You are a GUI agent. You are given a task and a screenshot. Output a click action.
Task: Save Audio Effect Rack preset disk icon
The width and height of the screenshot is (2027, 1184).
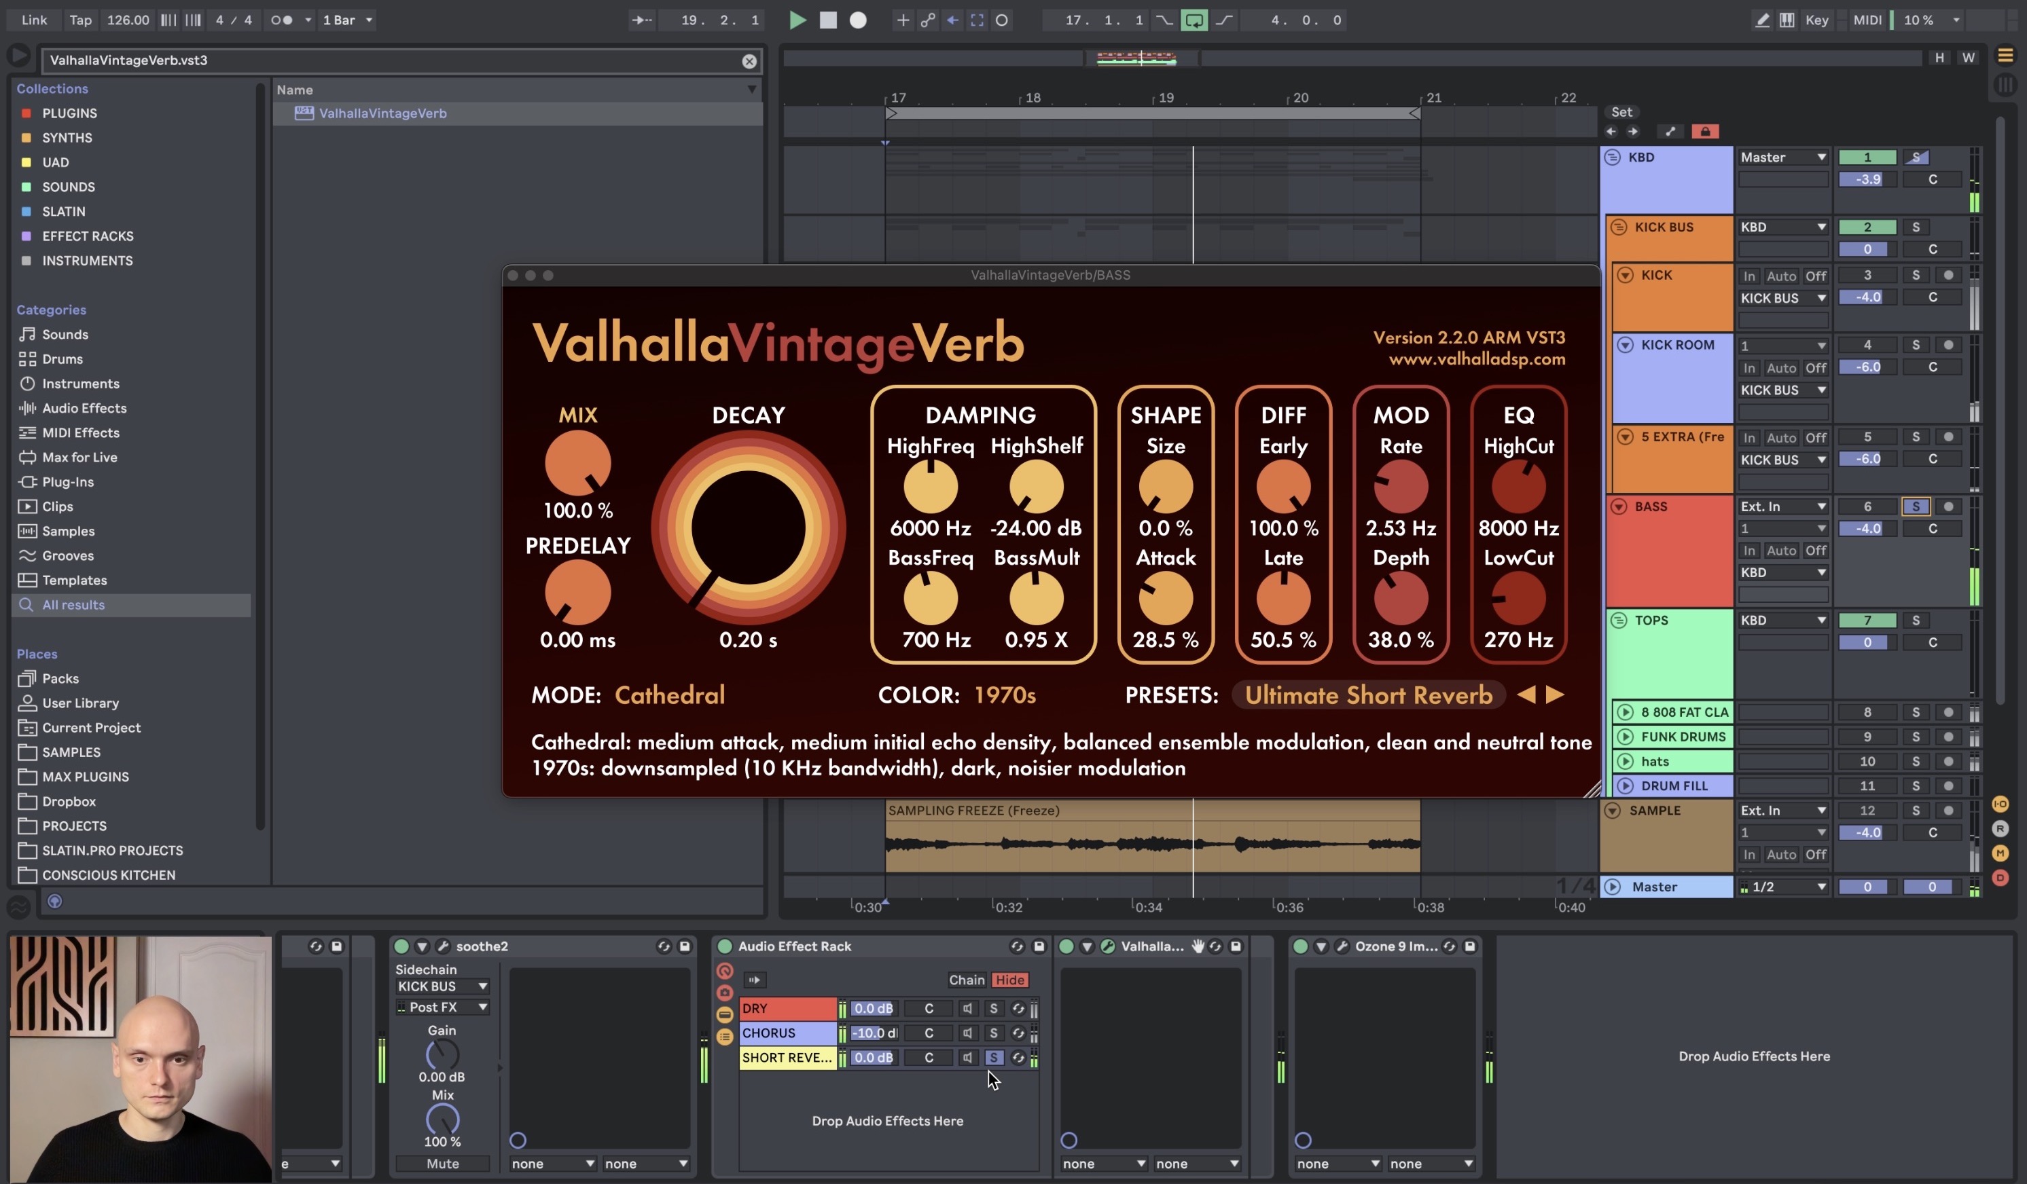(x=1039, y=946)
